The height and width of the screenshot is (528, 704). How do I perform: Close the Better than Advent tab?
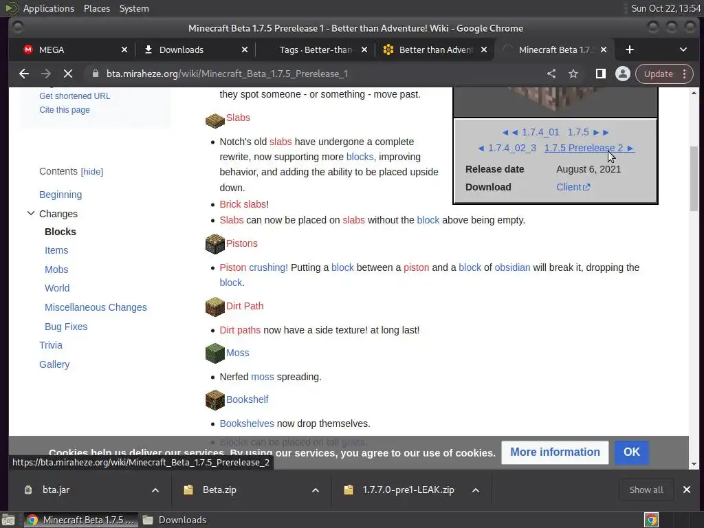[483, 49]
